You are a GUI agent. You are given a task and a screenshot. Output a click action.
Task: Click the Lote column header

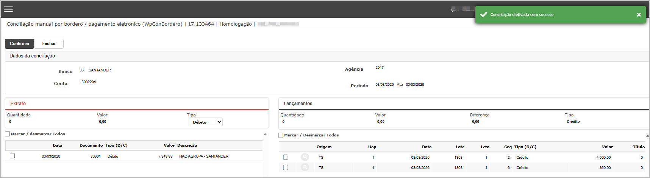coord(460,147)
